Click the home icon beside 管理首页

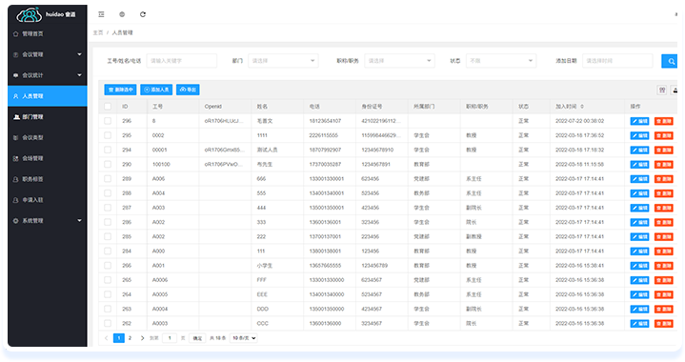point(16,33)
